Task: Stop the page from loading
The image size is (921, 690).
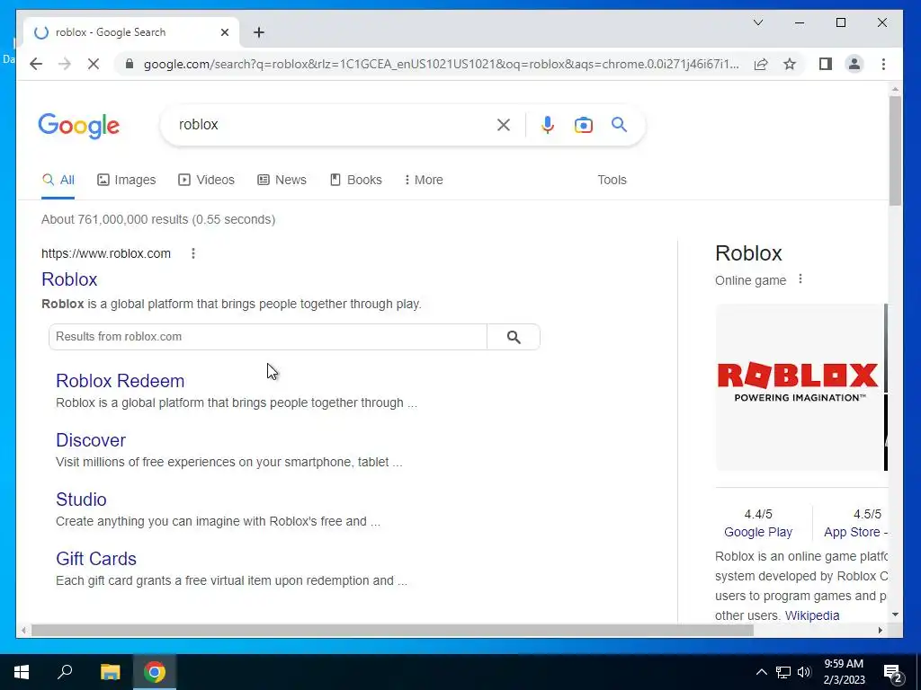Action: 94,64
